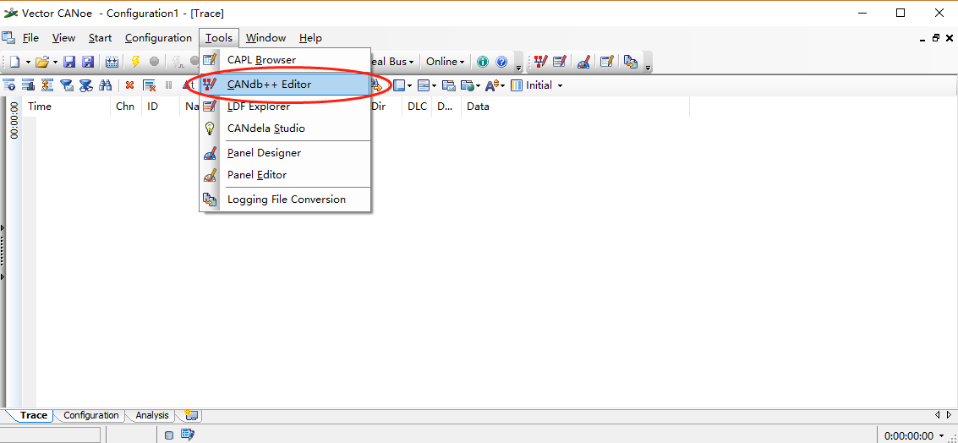Select CAPL Browser from Tools menu

(285, 60)
